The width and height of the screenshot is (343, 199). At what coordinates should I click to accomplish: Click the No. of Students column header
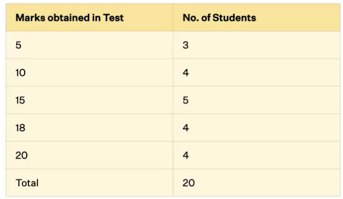pos(256,18)
